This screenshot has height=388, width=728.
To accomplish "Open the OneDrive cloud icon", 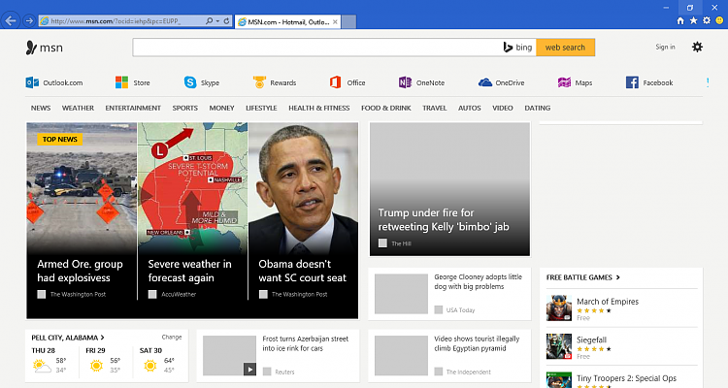I will (x=484, y=82).
